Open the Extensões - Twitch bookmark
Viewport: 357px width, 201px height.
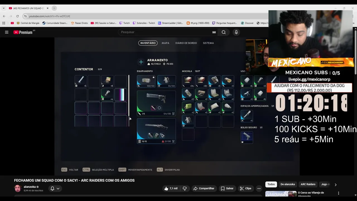[x=144, y=23]
